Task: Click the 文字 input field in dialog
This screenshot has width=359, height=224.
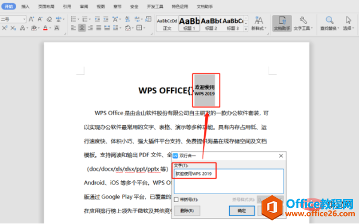Action: pyautogui.click(x=229, y=181)
